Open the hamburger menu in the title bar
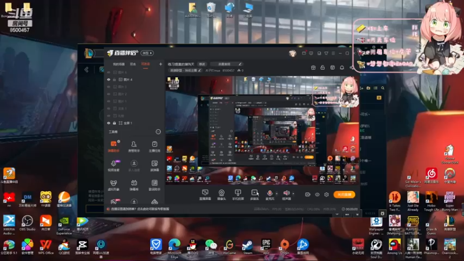This screenshot has width=464, height=261. (333, 53)
